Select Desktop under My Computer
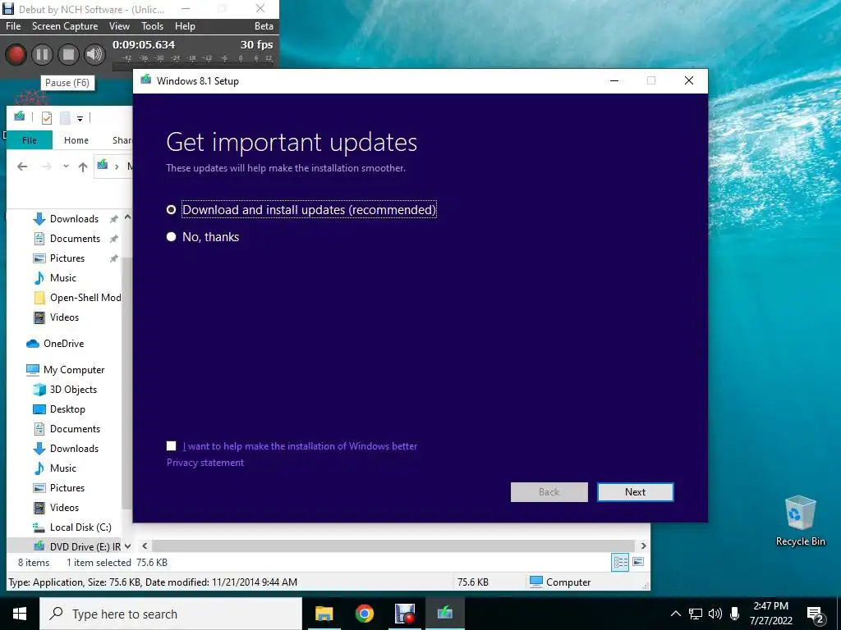Screen dimensions: 841x630 click(x=59, y=409)
